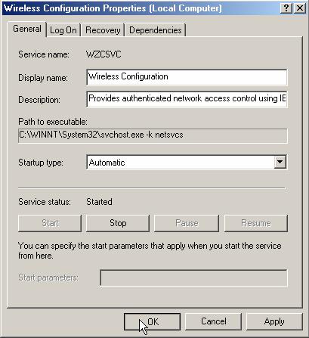
Task: Click the disabled Pause button
Action: pos(187,223)
